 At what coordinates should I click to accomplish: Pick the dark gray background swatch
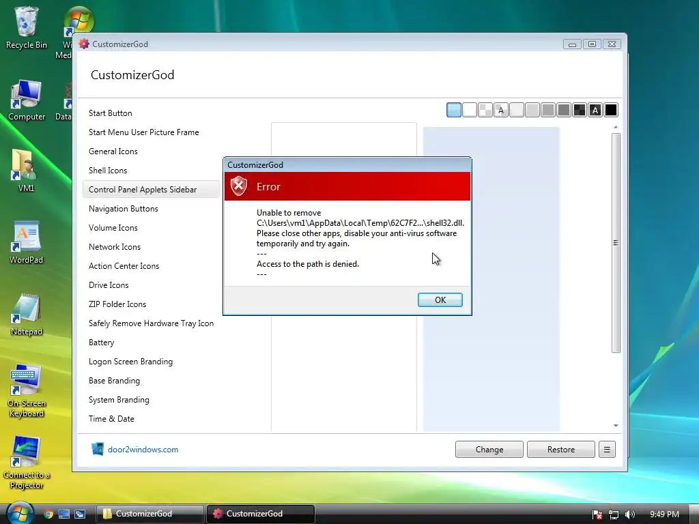pyautogui.click(x=563, y=110)
